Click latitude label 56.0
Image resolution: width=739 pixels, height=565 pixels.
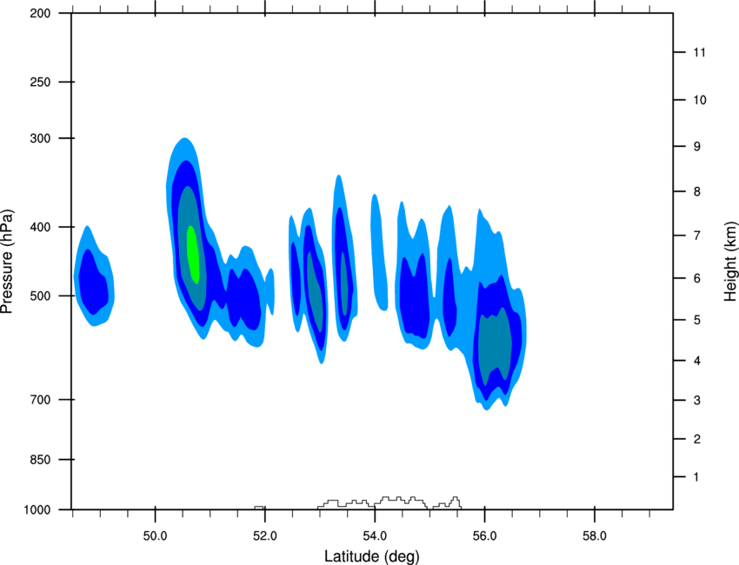(484, 536)
